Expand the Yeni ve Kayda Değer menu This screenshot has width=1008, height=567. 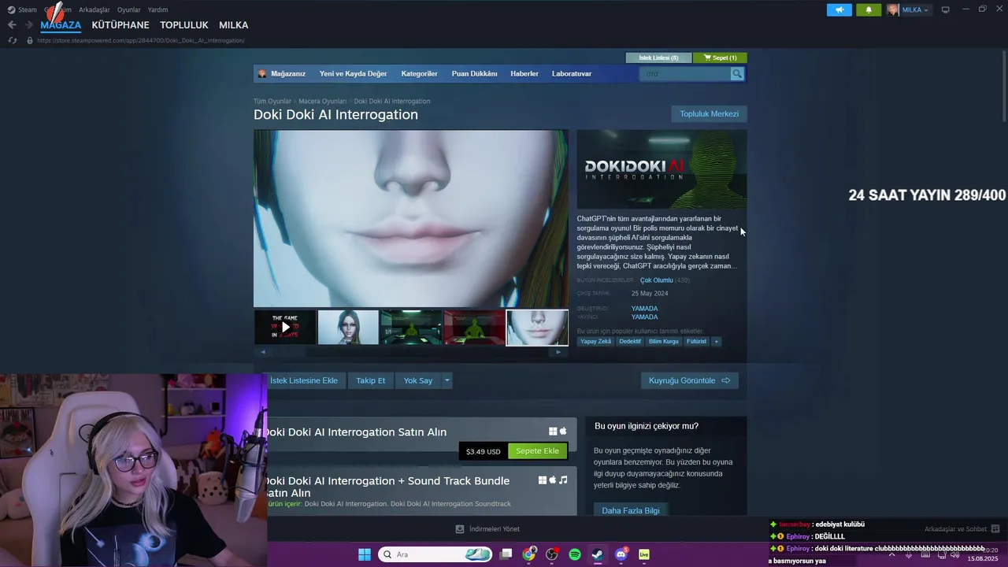(353, 73)
